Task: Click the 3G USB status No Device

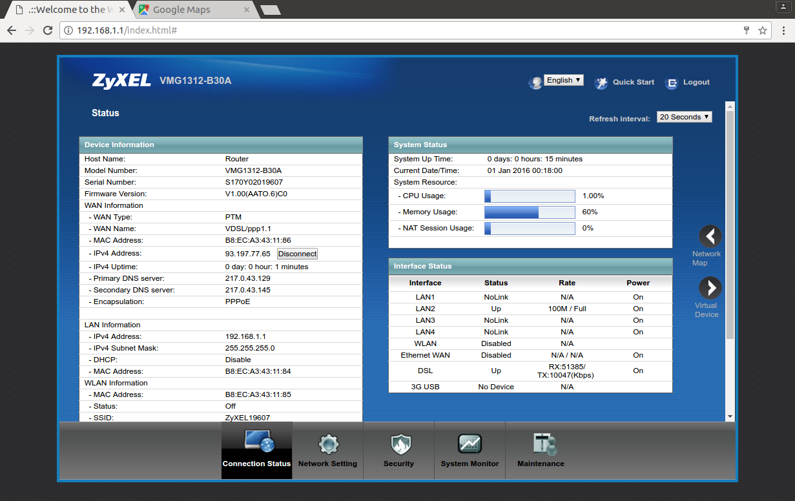Action: (x=496, y=387)
